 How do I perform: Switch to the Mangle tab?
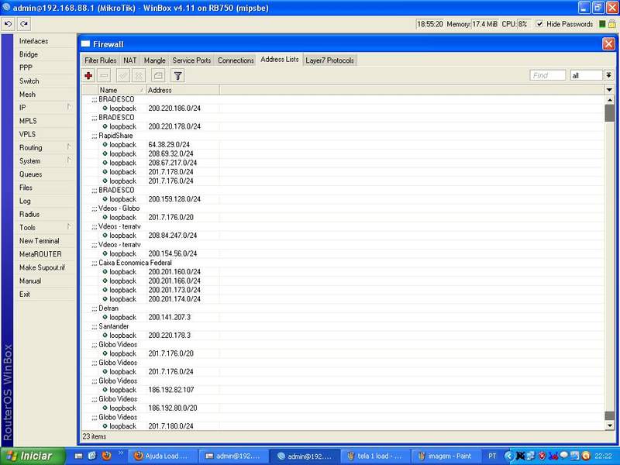pyautogui.click(x=154, y=60)
